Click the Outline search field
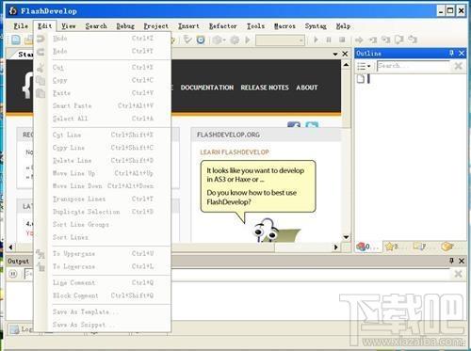The image size is (471, 351). (414, 66)
